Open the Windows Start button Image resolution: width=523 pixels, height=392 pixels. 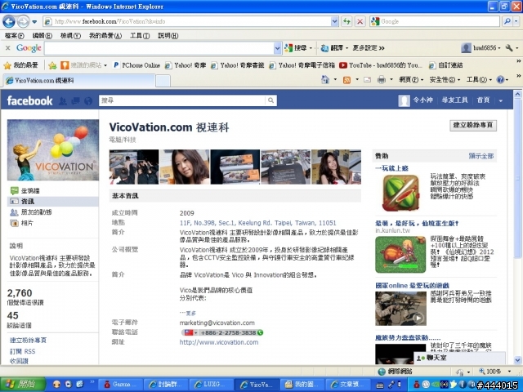pos(23,385)
